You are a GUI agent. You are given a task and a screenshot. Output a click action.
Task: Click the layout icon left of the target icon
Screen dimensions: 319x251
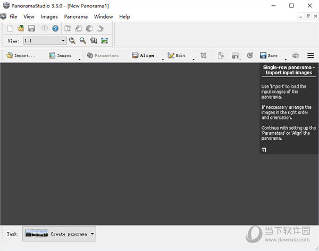(235, 55)
